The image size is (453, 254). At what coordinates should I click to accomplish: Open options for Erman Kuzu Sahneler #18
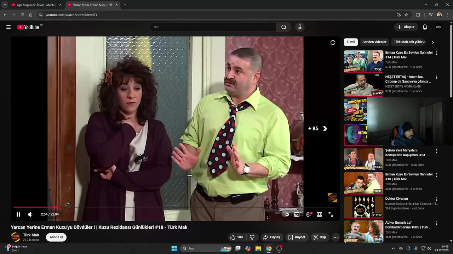pyautogui.click(x=436, y=175)
